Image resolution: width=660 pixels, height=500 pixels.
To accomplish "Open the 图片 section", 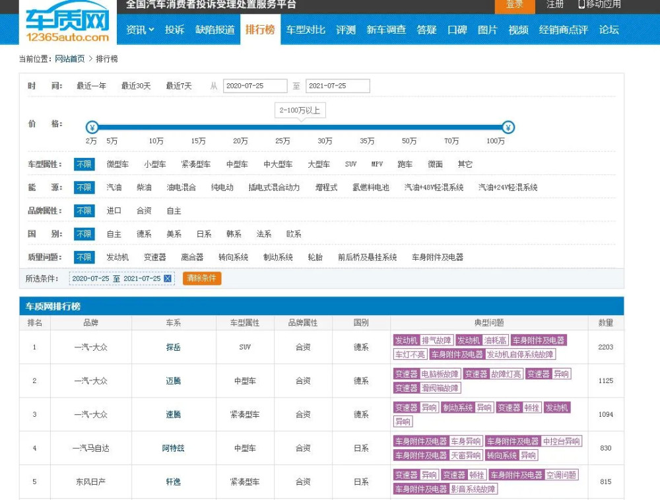I will tap(488, 30).
